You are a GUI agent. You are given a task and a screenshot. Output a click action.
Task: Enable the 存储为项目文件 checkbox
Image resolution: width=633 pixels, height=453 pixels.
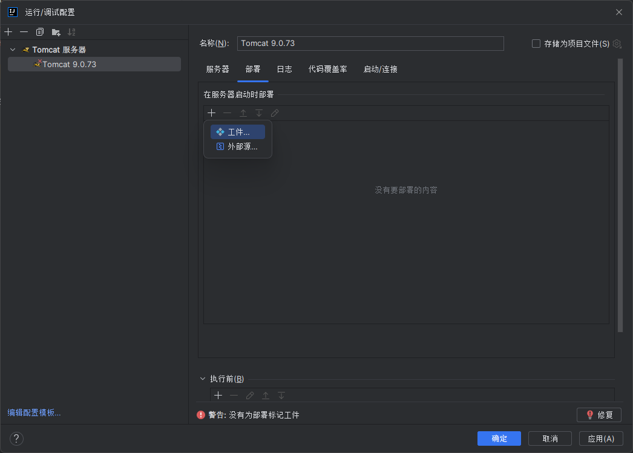click(536, 44)
